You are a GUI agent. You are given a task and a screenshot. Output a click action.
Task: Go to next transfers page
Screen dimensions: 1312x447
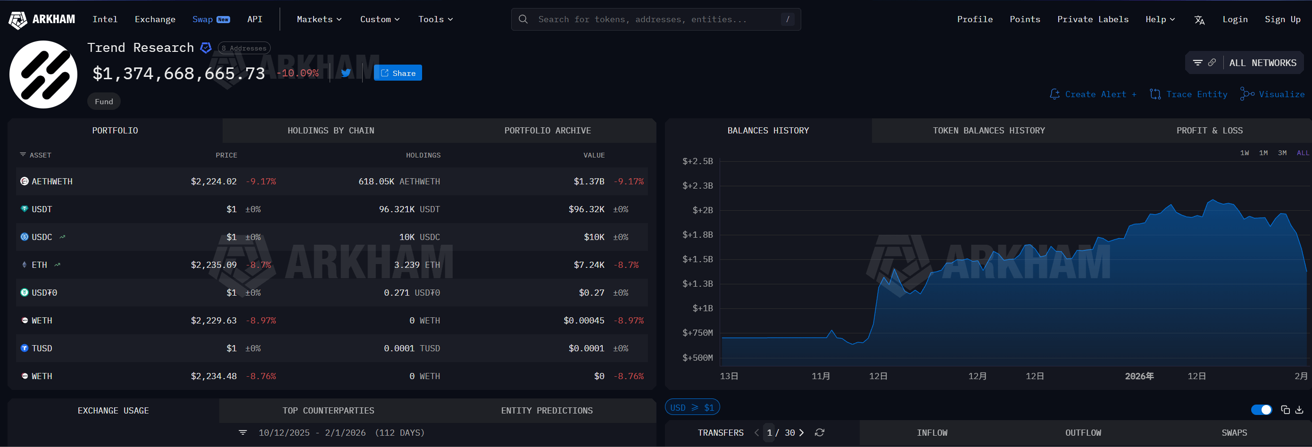click(802, 432)
